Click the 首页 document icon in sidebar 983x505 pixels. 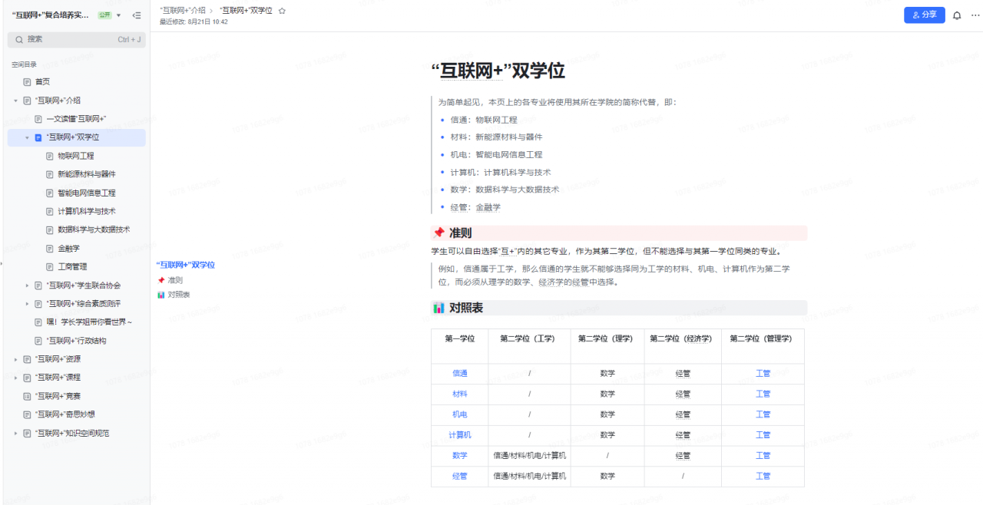pyautogui.click(x=27, y=81)
